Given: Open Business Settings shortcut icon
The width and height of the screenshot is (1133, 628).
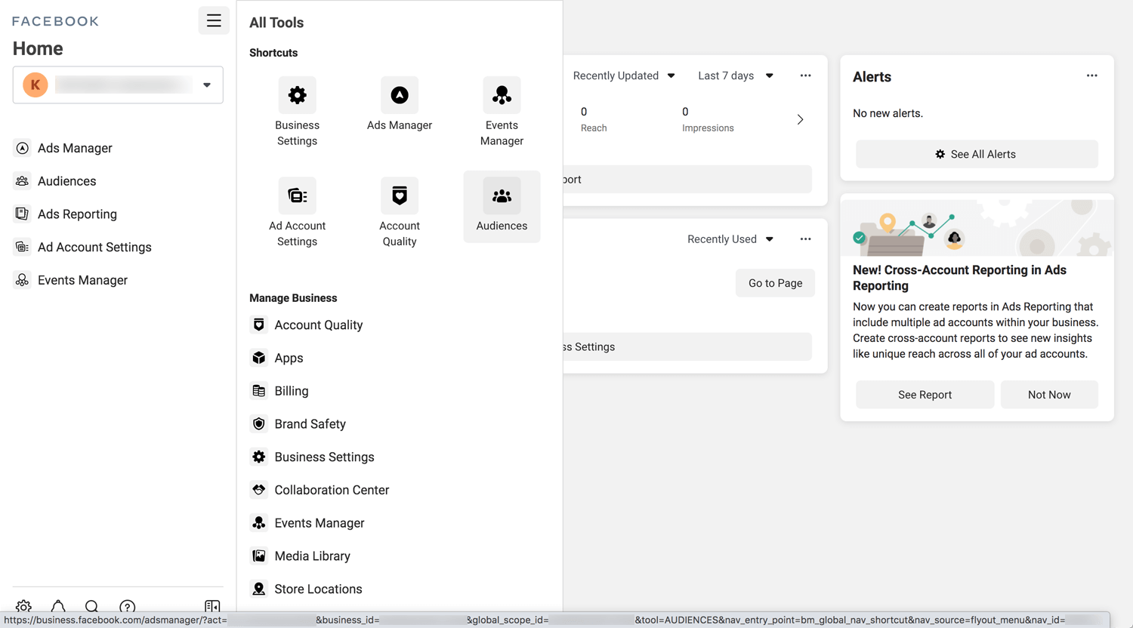Looking at the screenshot, I should pyautogui.click(x=297, y=95).
